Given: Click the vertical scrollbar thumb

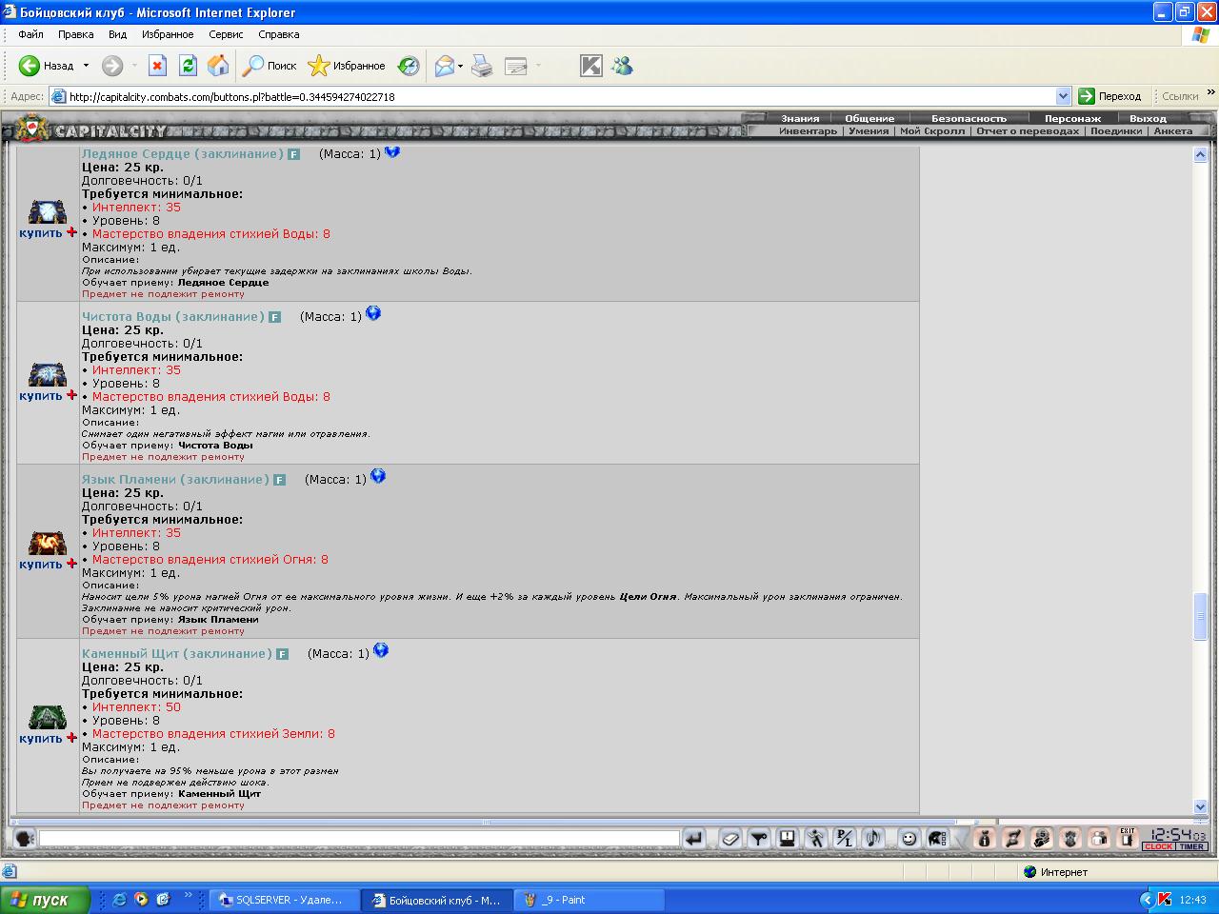Looking at the screenshot, I should coord(1201,615).
